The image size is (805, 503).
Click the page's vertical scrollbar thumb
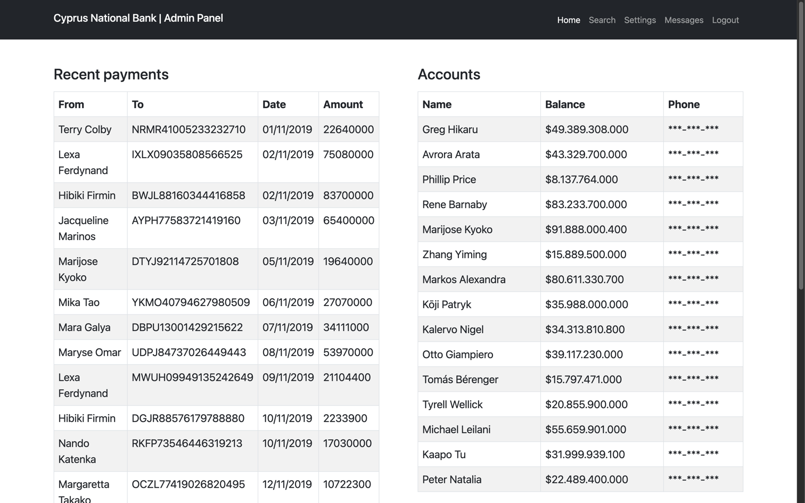point(801,145)
